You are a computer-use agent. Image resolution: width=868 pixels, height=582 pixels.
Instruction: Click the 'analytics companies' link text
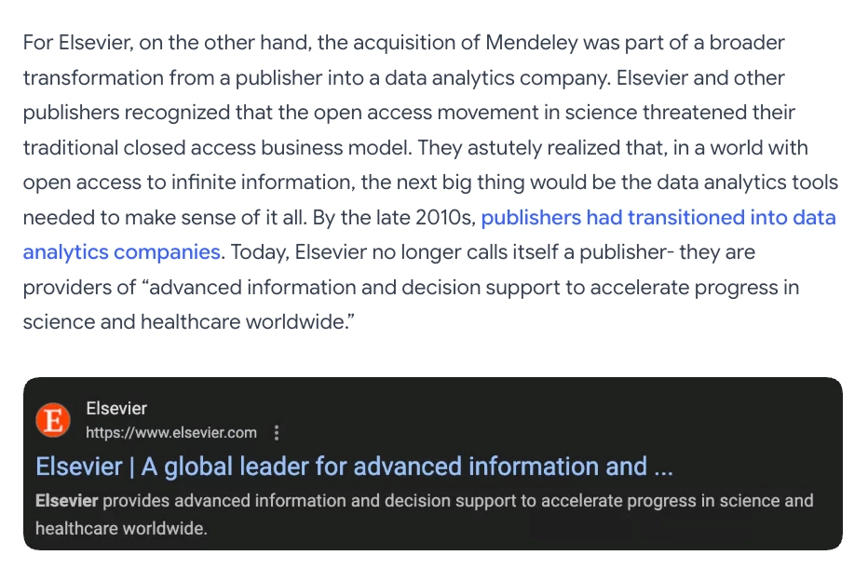(x=122, y=252)
